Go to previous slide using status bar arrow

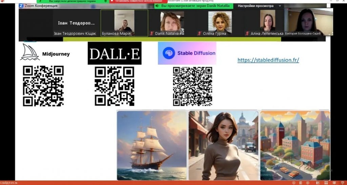pos(293,183)
